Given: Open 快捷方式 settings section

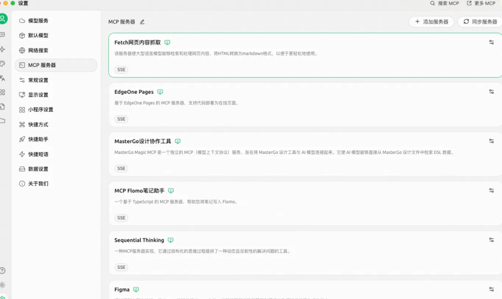Looking at the screenshot, I should 56,125.
